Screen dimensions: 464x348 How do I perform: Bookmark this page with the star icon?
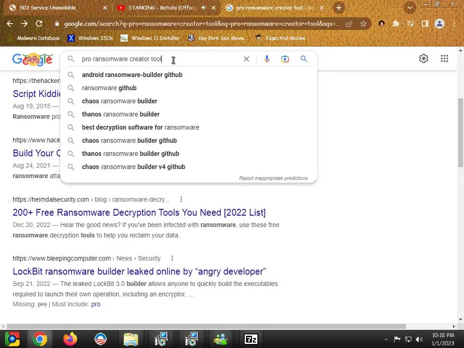tap(363, 24)
